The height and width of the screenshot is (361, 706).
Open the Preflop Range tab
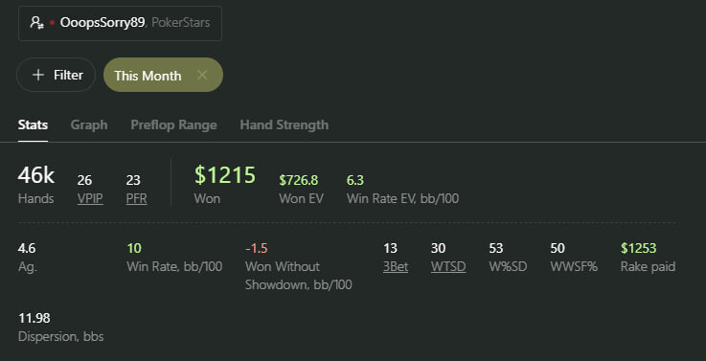pyautogui.click(x=173, y=124)
